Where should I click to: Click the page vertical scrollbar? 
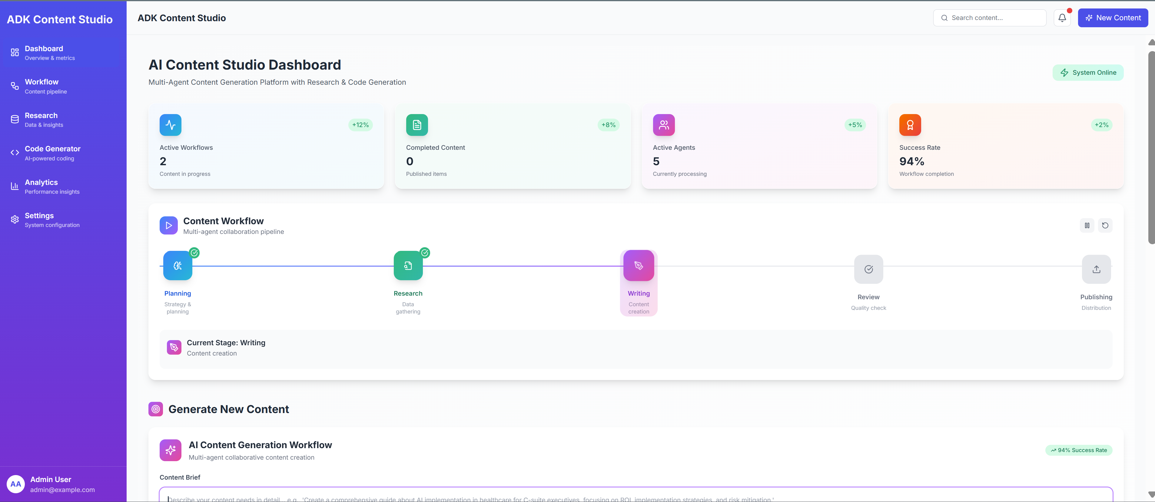point(1151,147)
